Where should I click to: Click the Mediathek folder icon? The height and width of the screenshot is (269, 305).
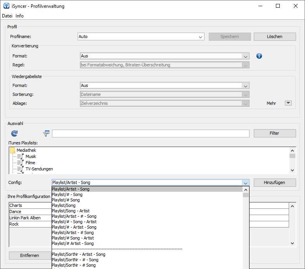12,150
